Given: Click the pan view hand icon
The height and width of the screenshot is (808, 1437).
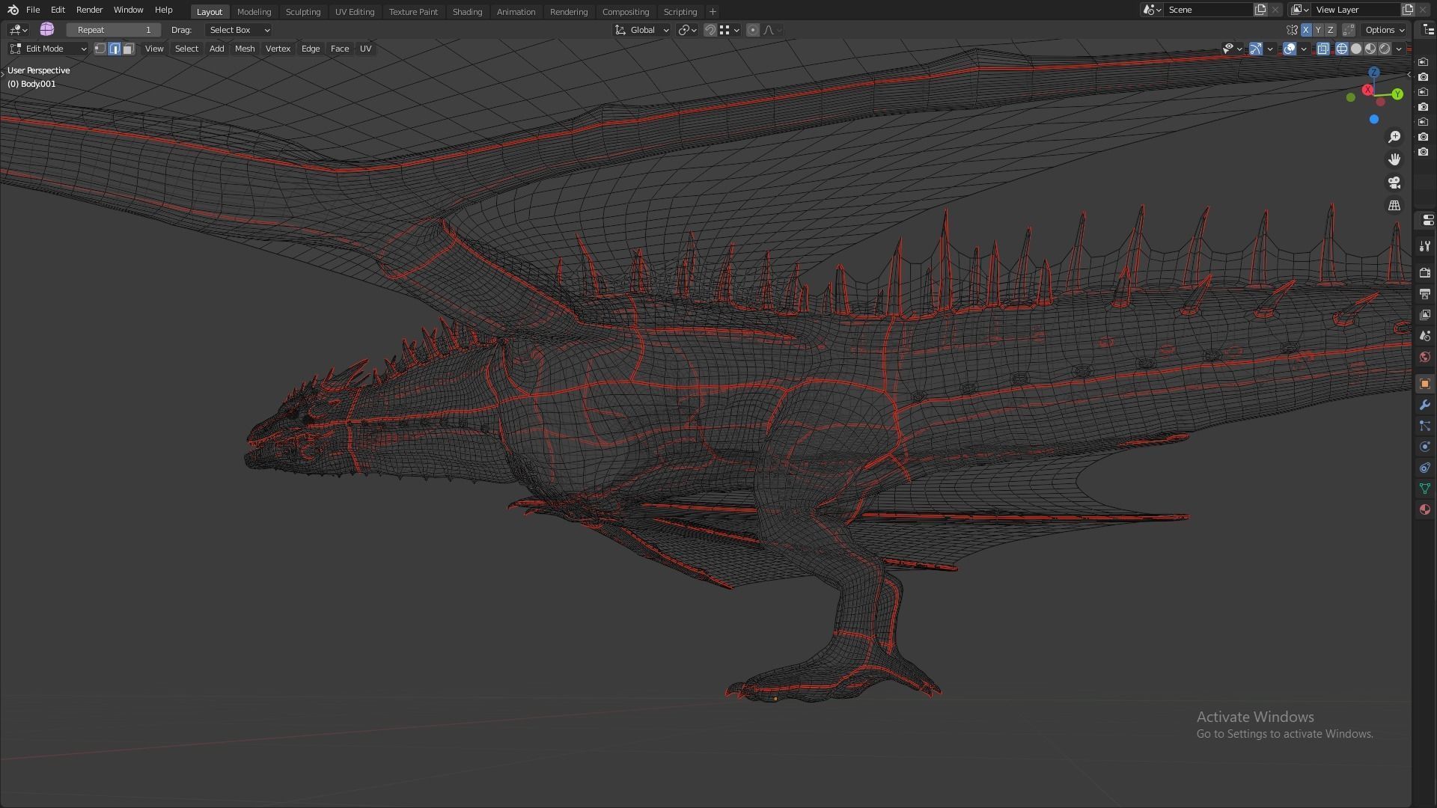Looking at the screenshot, I should (x=1394, y=159).
